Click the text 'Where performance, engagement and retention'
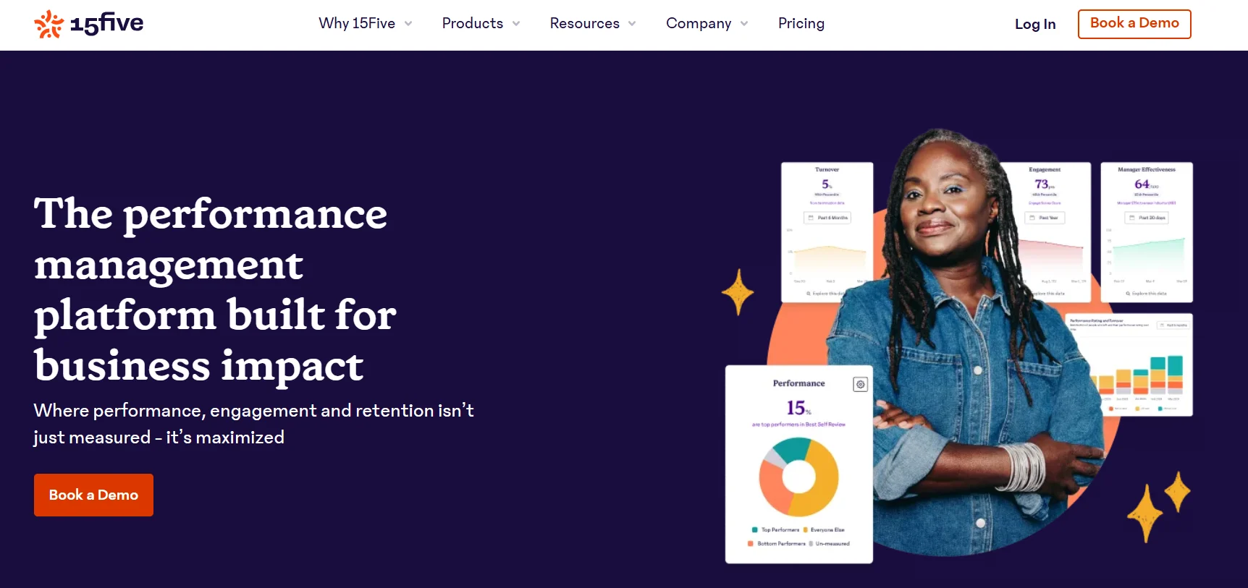The height and width of the screenshot is (588, 1248). pyautogui.click(x=234, y=411)
